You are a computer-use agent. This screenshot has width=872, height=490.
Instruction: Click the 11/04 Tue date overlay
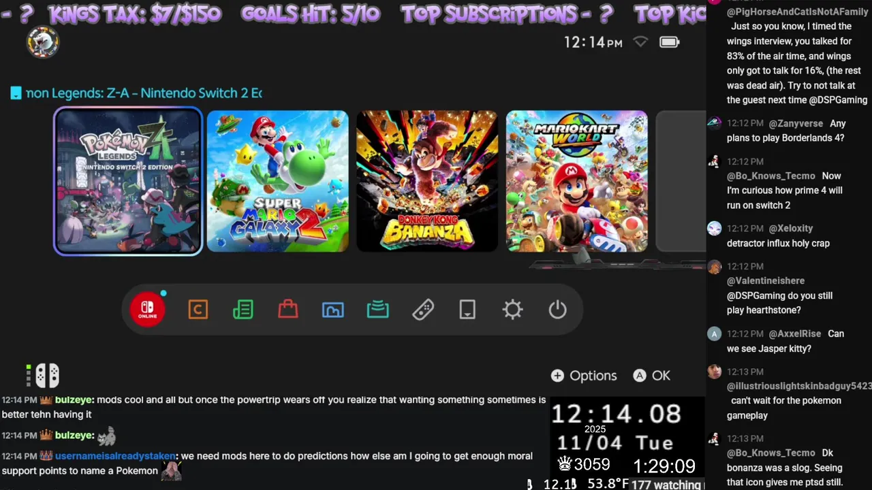click(615, 442)
